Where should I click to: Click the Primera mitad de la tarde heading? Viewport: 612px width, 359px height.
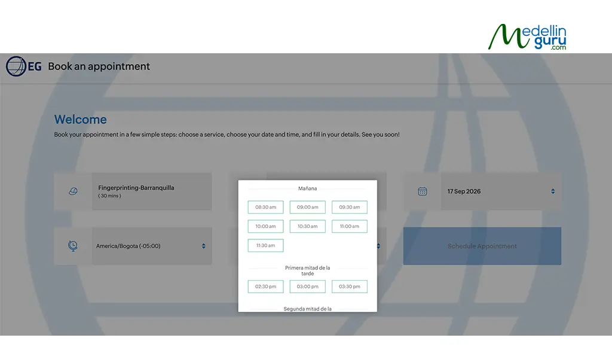[x=308, y=270]
